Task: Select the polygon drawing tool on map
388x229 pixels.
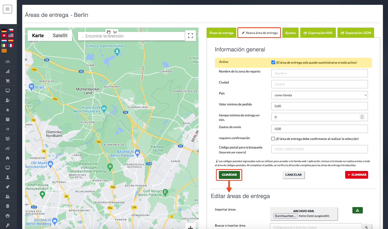Action: pos(115,32)
